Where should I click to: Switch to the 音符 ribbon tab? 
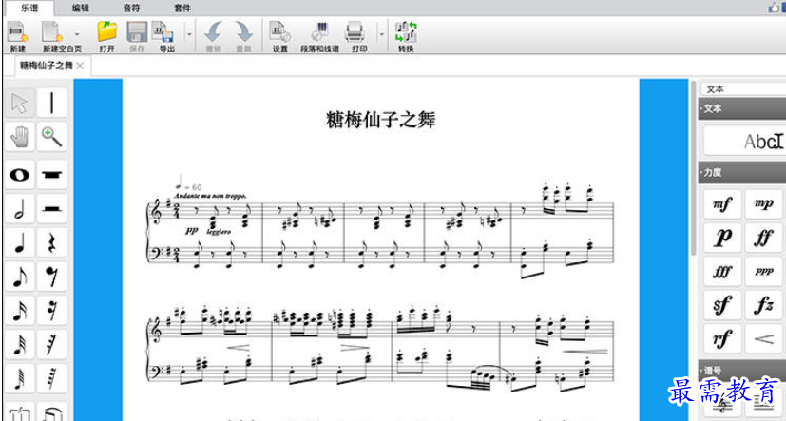pos(131,8)
